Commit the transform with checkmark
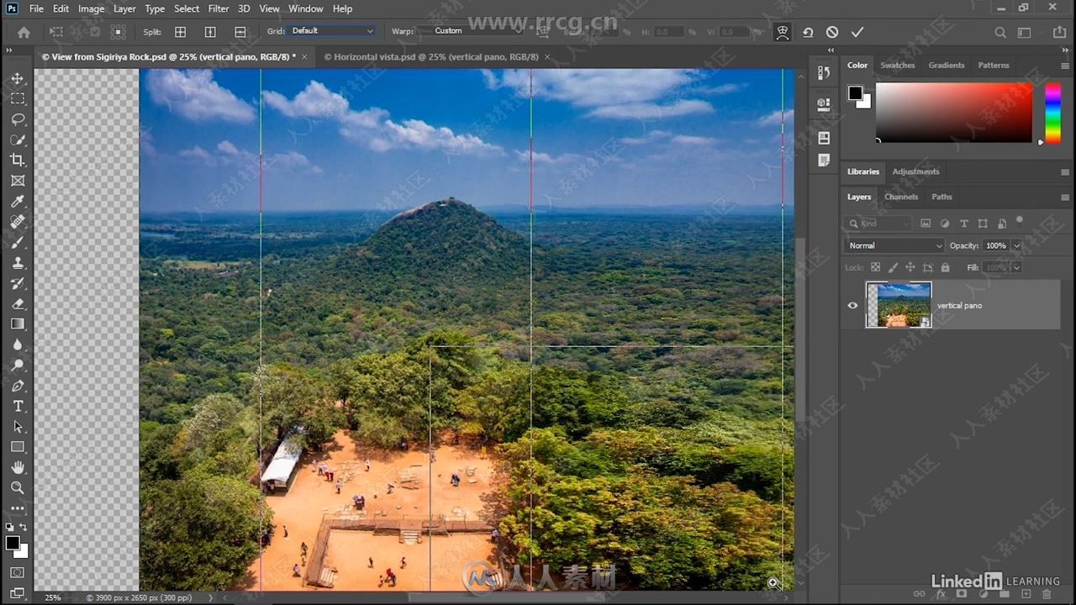 [857, 32]
